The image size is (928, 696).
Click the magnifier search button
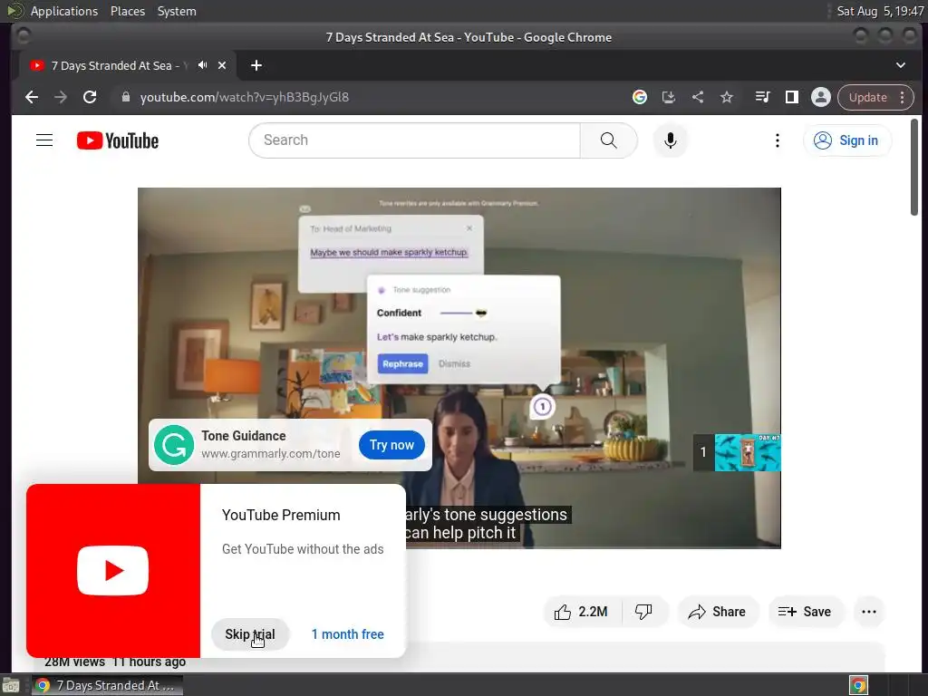coord(608,140)
